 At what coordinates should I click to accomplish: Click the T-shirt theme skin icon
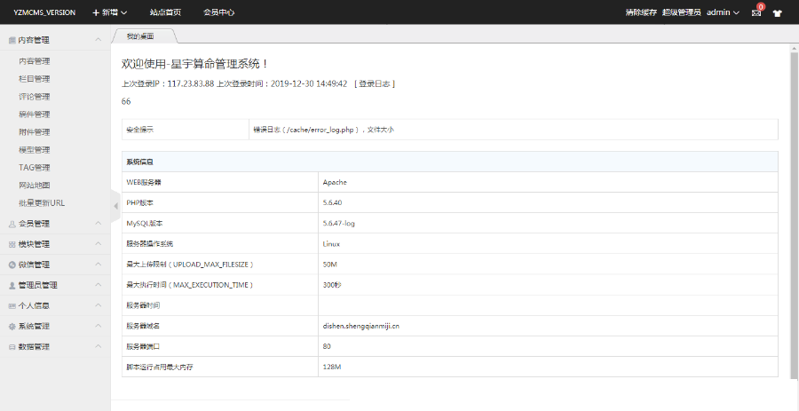pyautogui.click(x=778, y=13)
